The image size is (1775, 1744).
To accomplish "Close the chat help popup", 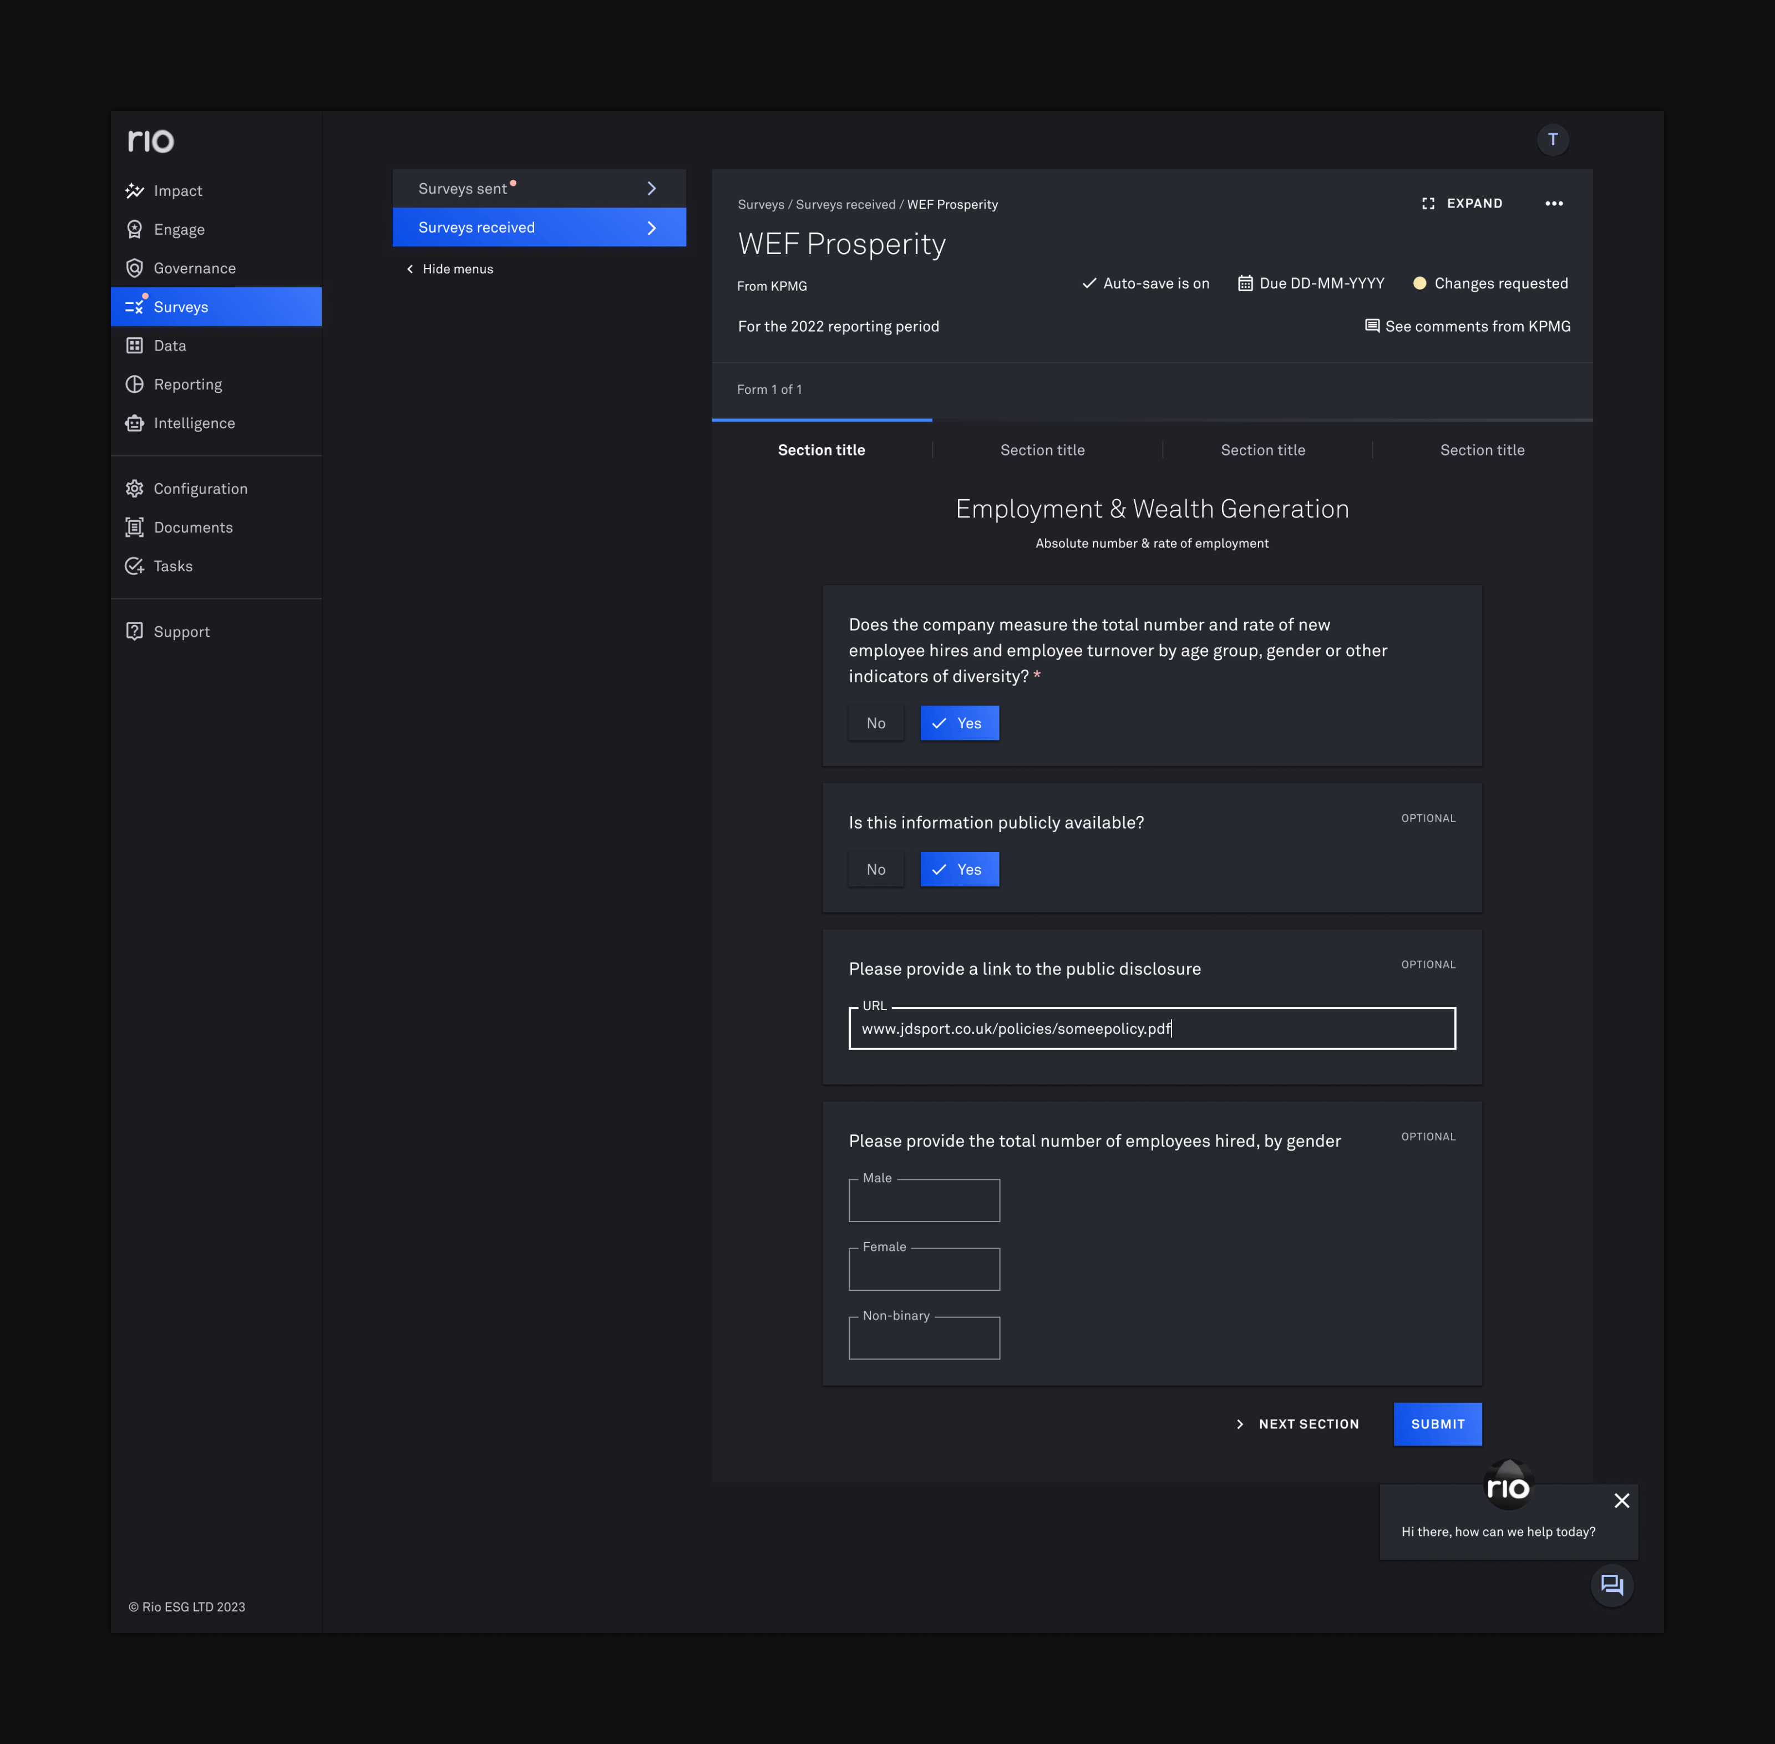I will pos(1621,1500).
